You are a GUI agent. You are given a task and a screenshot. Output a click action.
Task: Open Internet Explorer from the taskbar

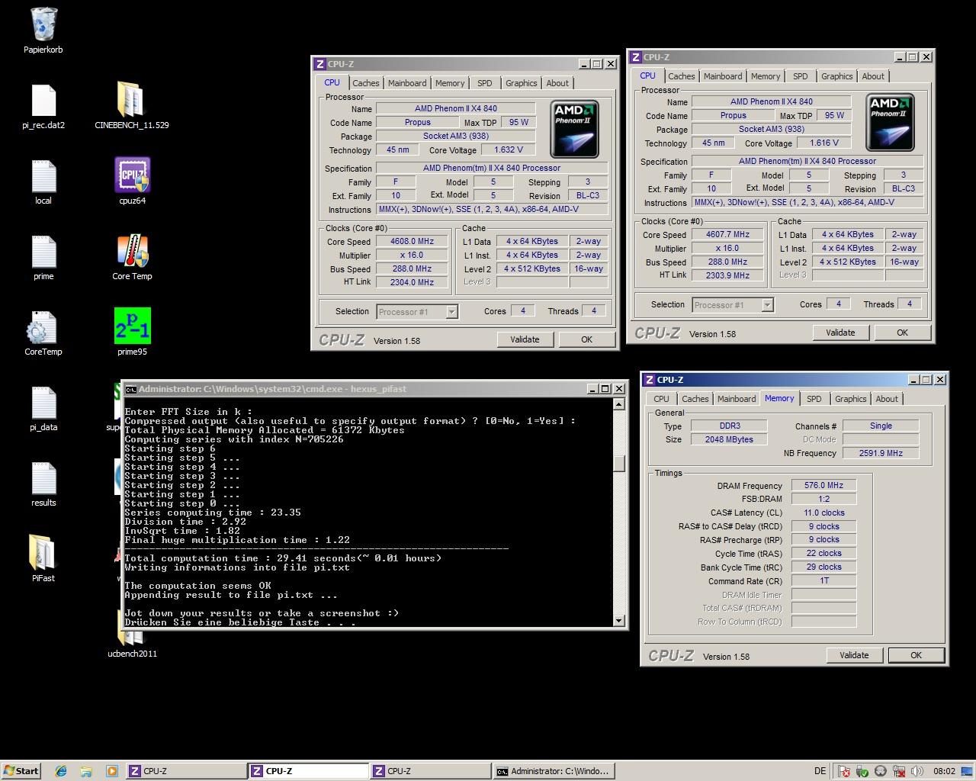coord(61,771)
